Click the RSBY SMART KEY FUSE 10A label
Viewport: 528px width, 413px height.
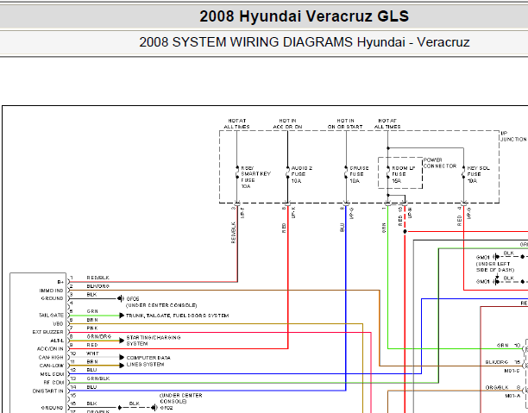[x=255, y=177]
